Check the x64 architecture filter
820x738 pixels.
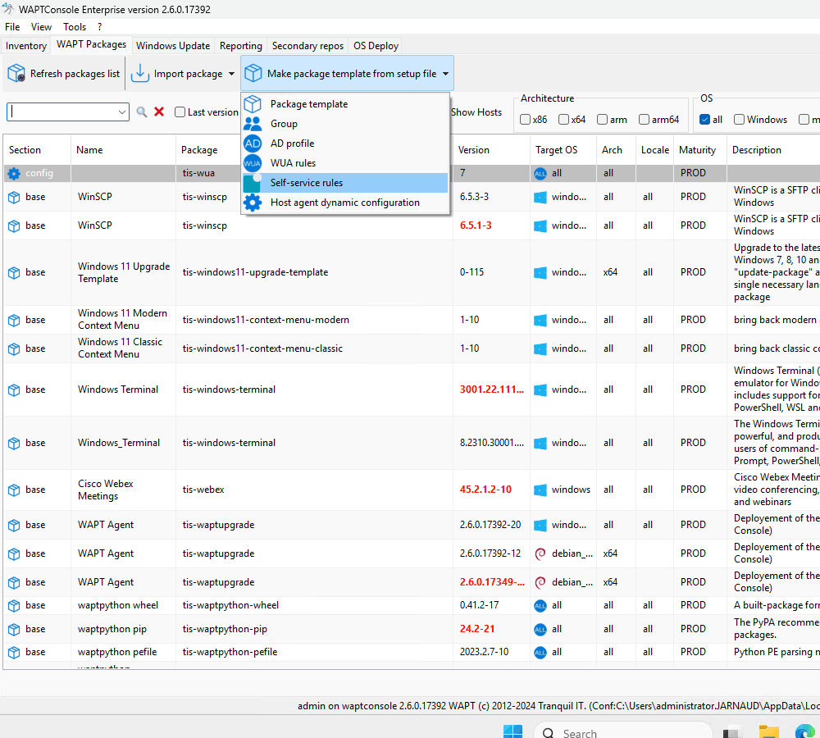pyautogui.click(x=563, y=120)
